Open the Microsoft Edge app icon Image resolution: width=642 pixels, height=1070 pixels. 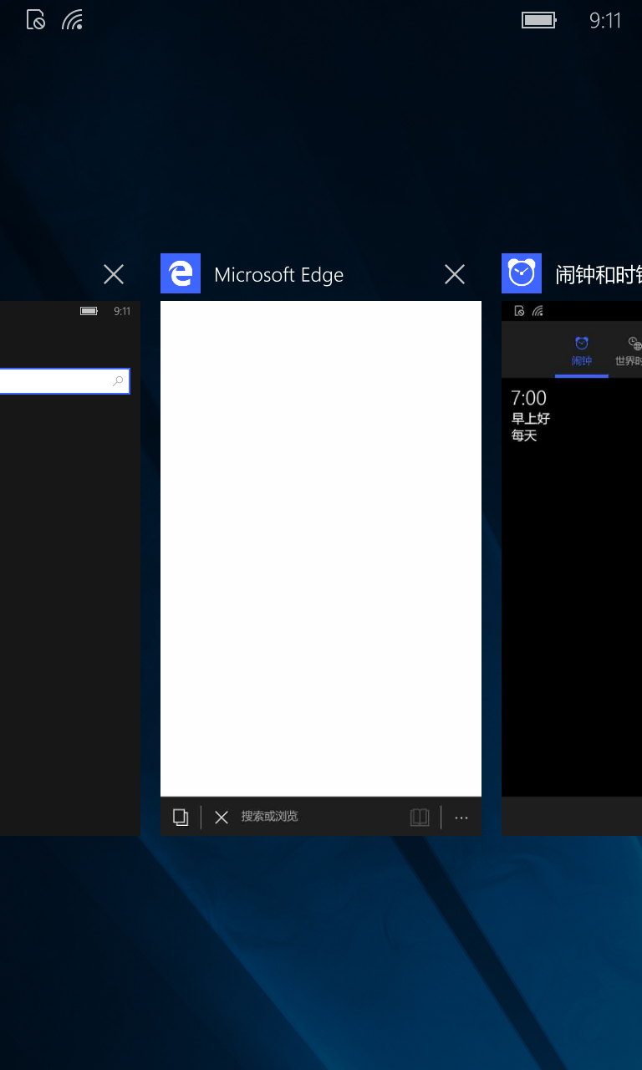click(x=181, y=273)
